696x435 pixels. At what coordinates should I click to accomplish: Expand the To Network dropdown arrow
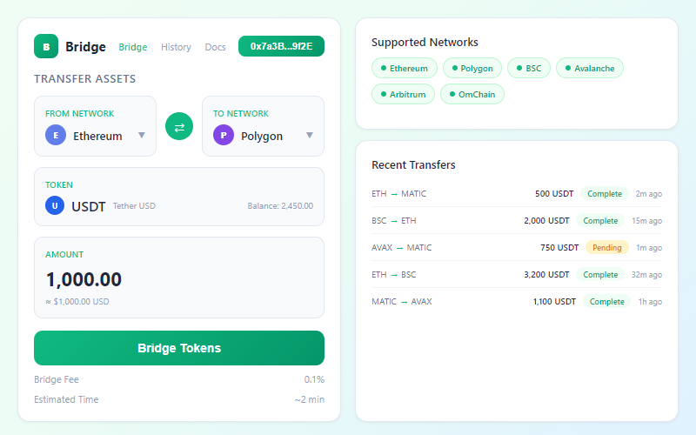[x=309, y=136]
